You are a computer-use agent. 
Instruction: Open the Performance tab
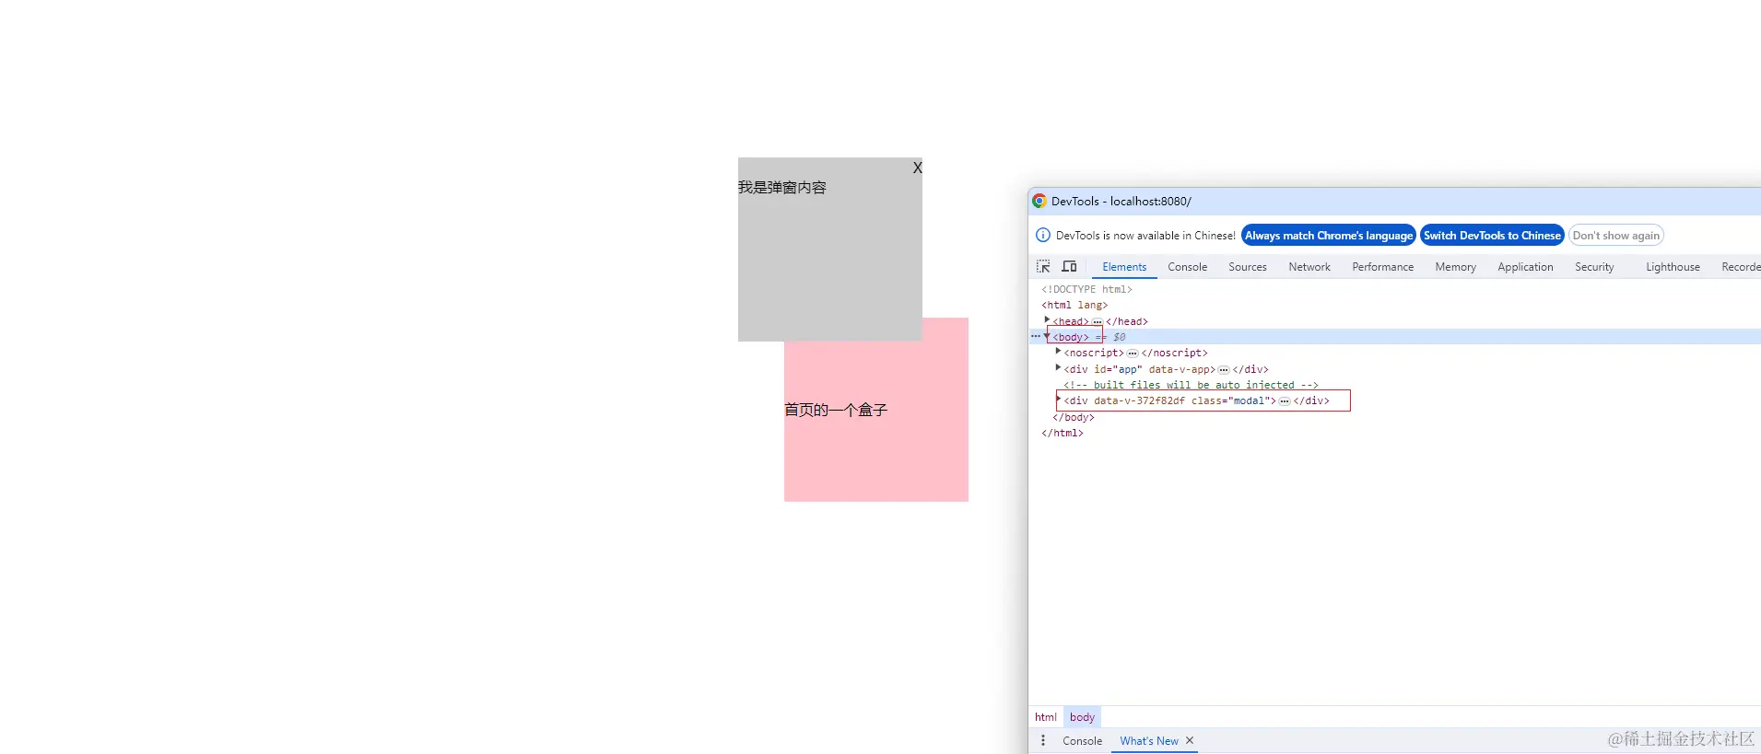1382,267
